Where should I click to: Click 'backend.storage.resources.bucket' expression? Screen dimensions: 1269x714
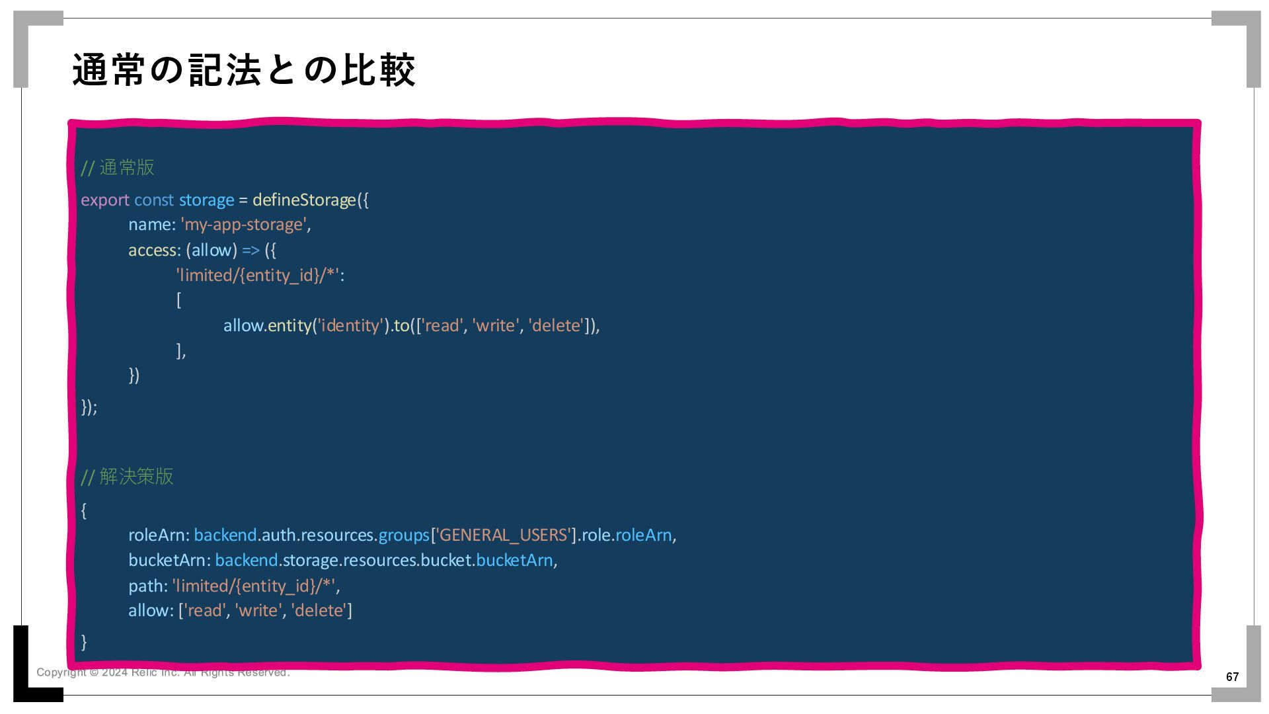point(344,560)
